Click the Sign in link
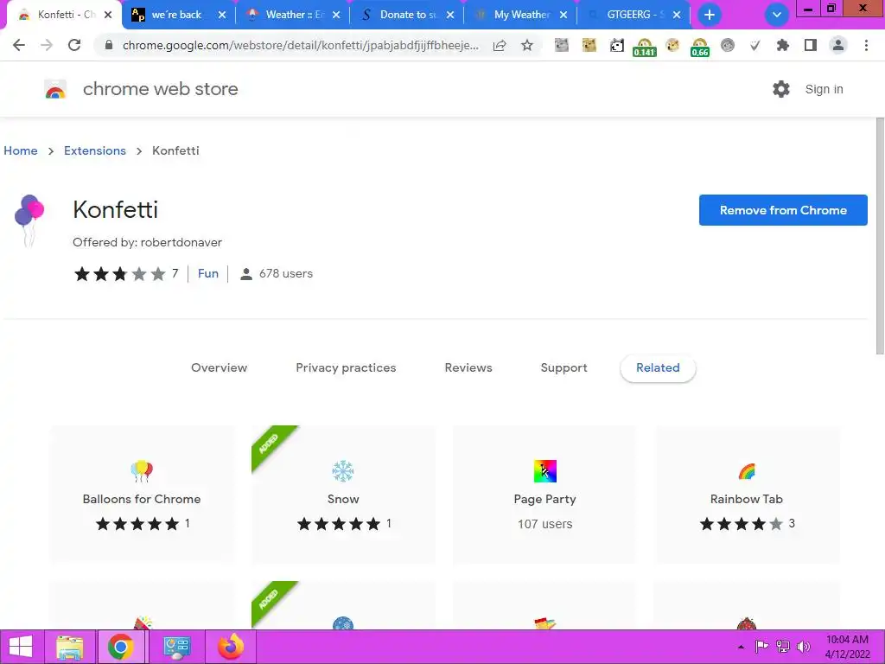 [x=824, y=89]
